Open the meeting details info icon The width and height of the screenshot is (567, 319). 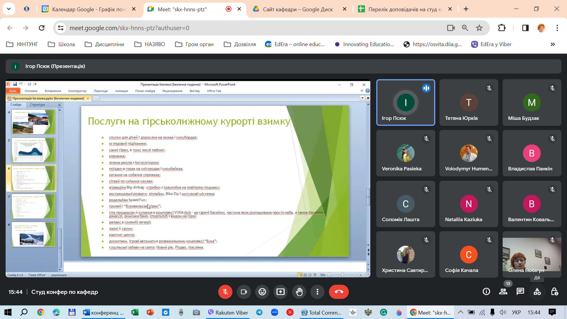click(x=486, y=292)
